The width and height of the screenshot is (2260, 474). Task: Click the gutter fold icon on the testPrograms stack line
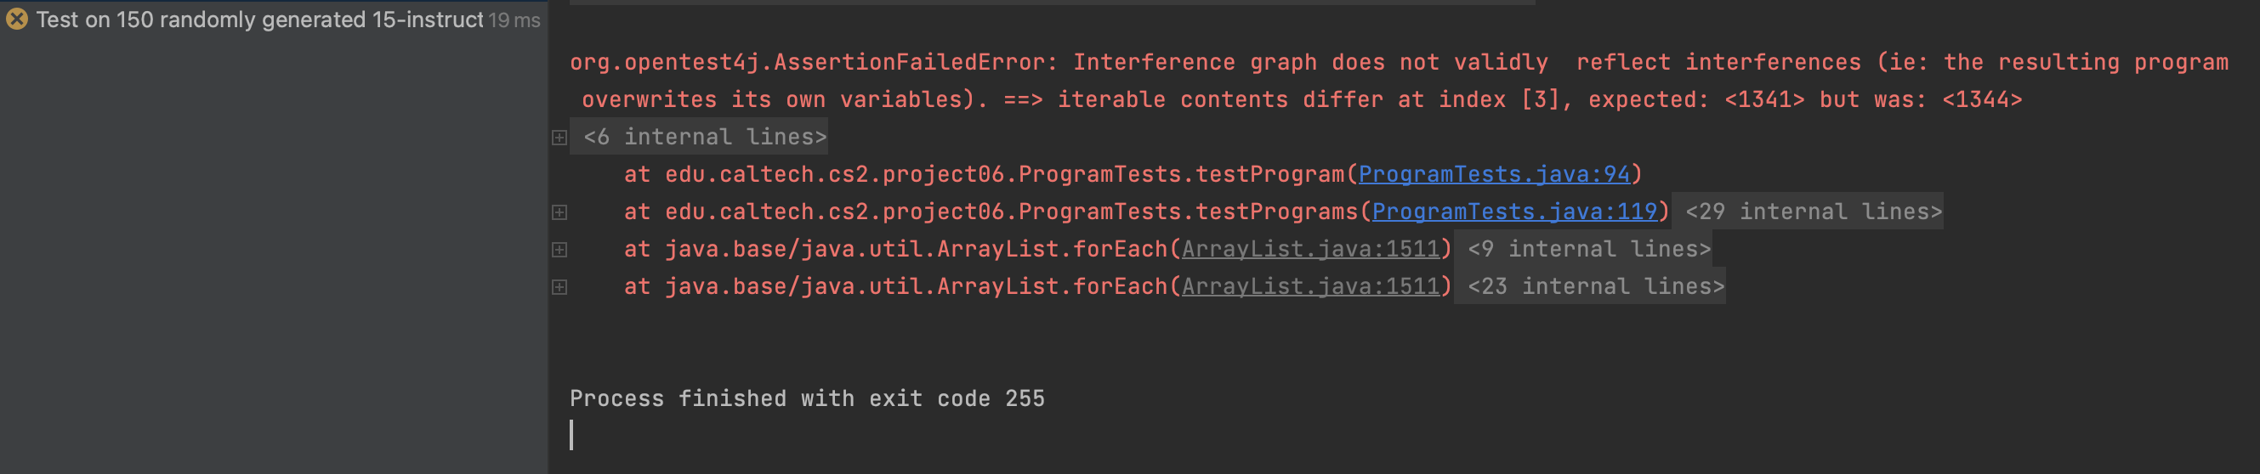559,212
